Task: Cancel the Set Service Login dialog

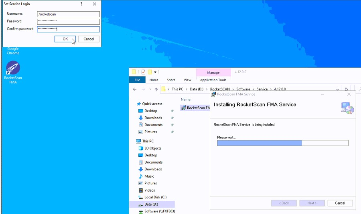Action: pyautogui.click(x=89, y=39)
